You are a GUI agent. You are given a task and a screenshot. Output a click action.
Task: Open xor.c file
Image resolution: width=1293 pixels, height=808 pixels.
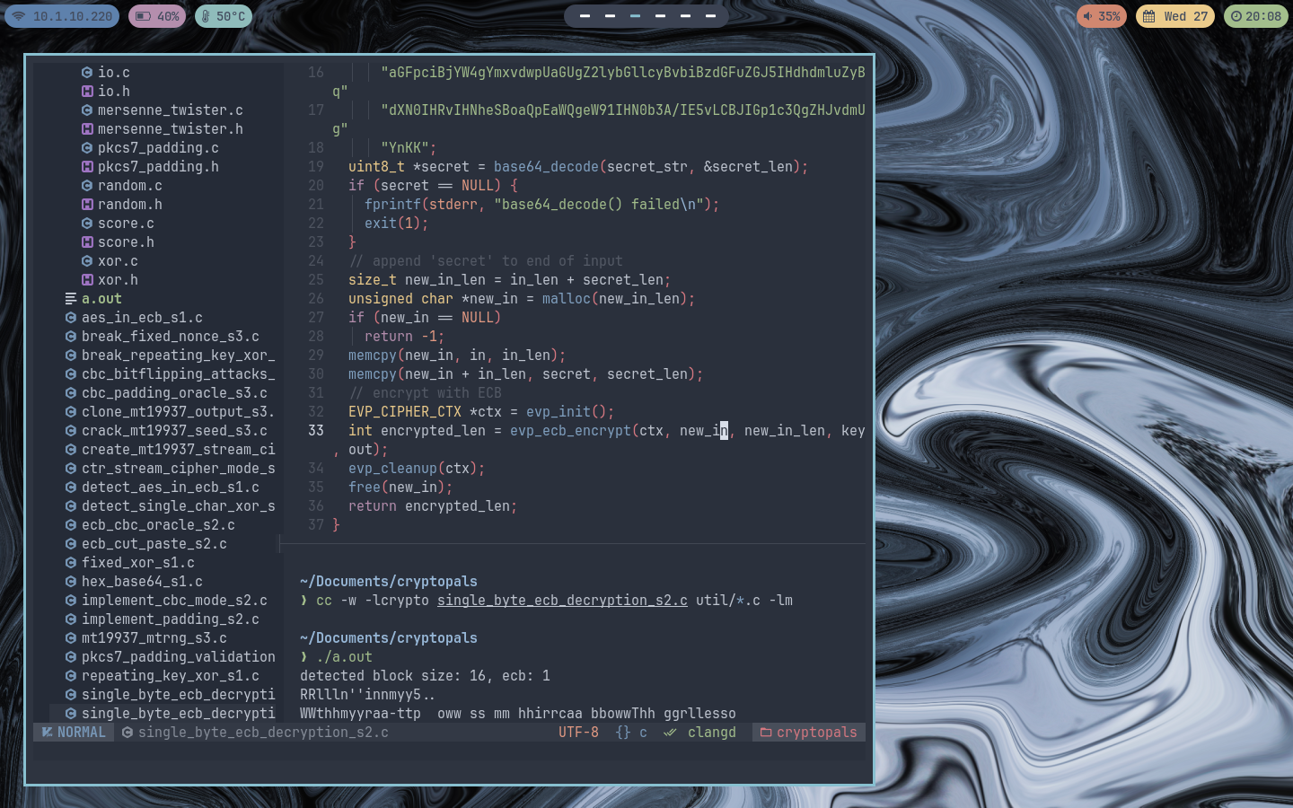118,260
